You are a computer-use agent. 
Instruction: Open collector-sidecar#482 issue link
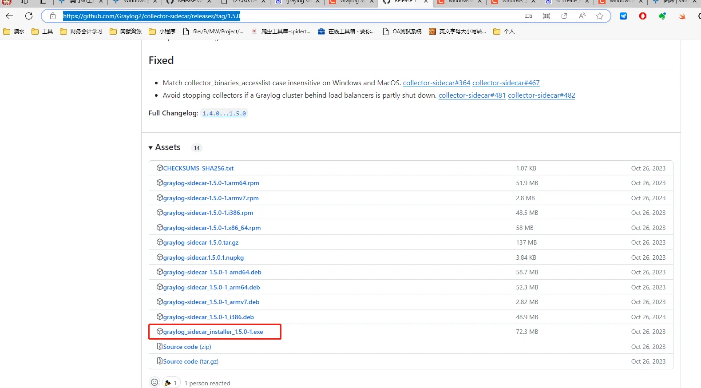tap(542, 95)
